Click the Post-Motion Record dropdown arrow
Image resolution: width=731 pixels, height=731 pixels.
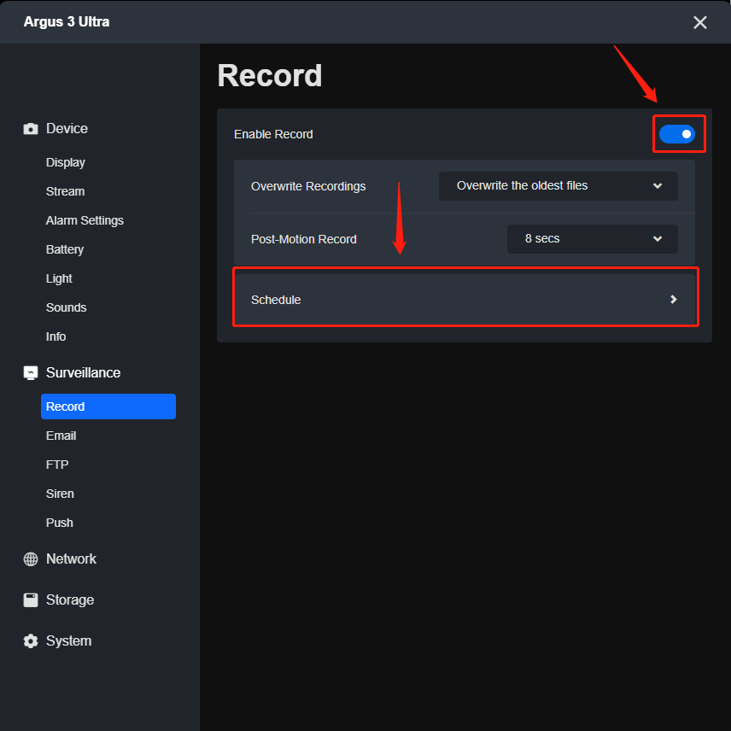pyautogui.click(x=658, y=239)
